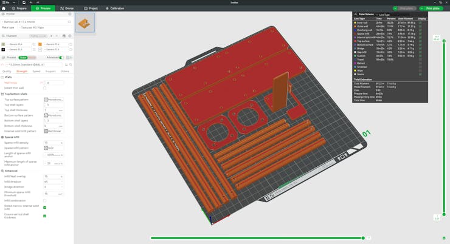Uncheck Ensure vertical shell thickness
The height and width of the screenshot is (244, 450).
44,215
